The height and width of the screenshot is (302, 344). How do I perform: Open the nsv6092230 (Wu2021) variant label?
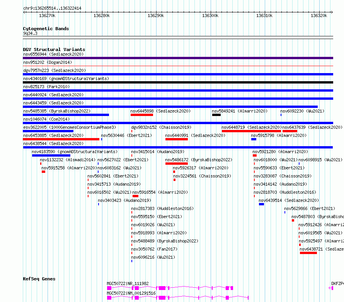click(302, 111)
